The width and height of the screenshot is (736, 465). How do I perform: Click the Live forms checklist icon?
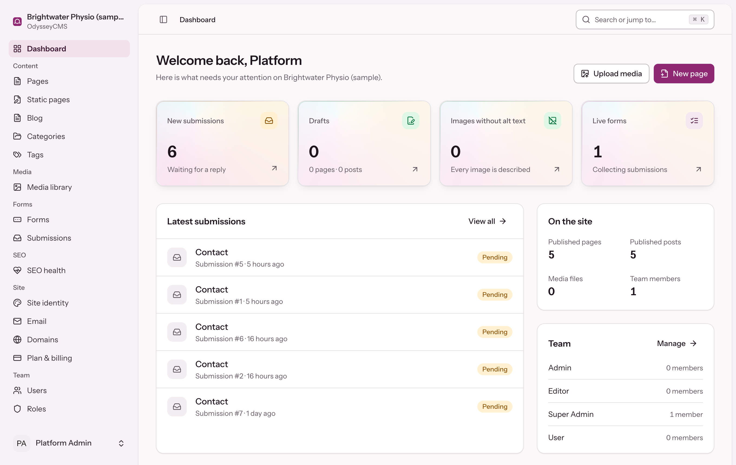694,121
